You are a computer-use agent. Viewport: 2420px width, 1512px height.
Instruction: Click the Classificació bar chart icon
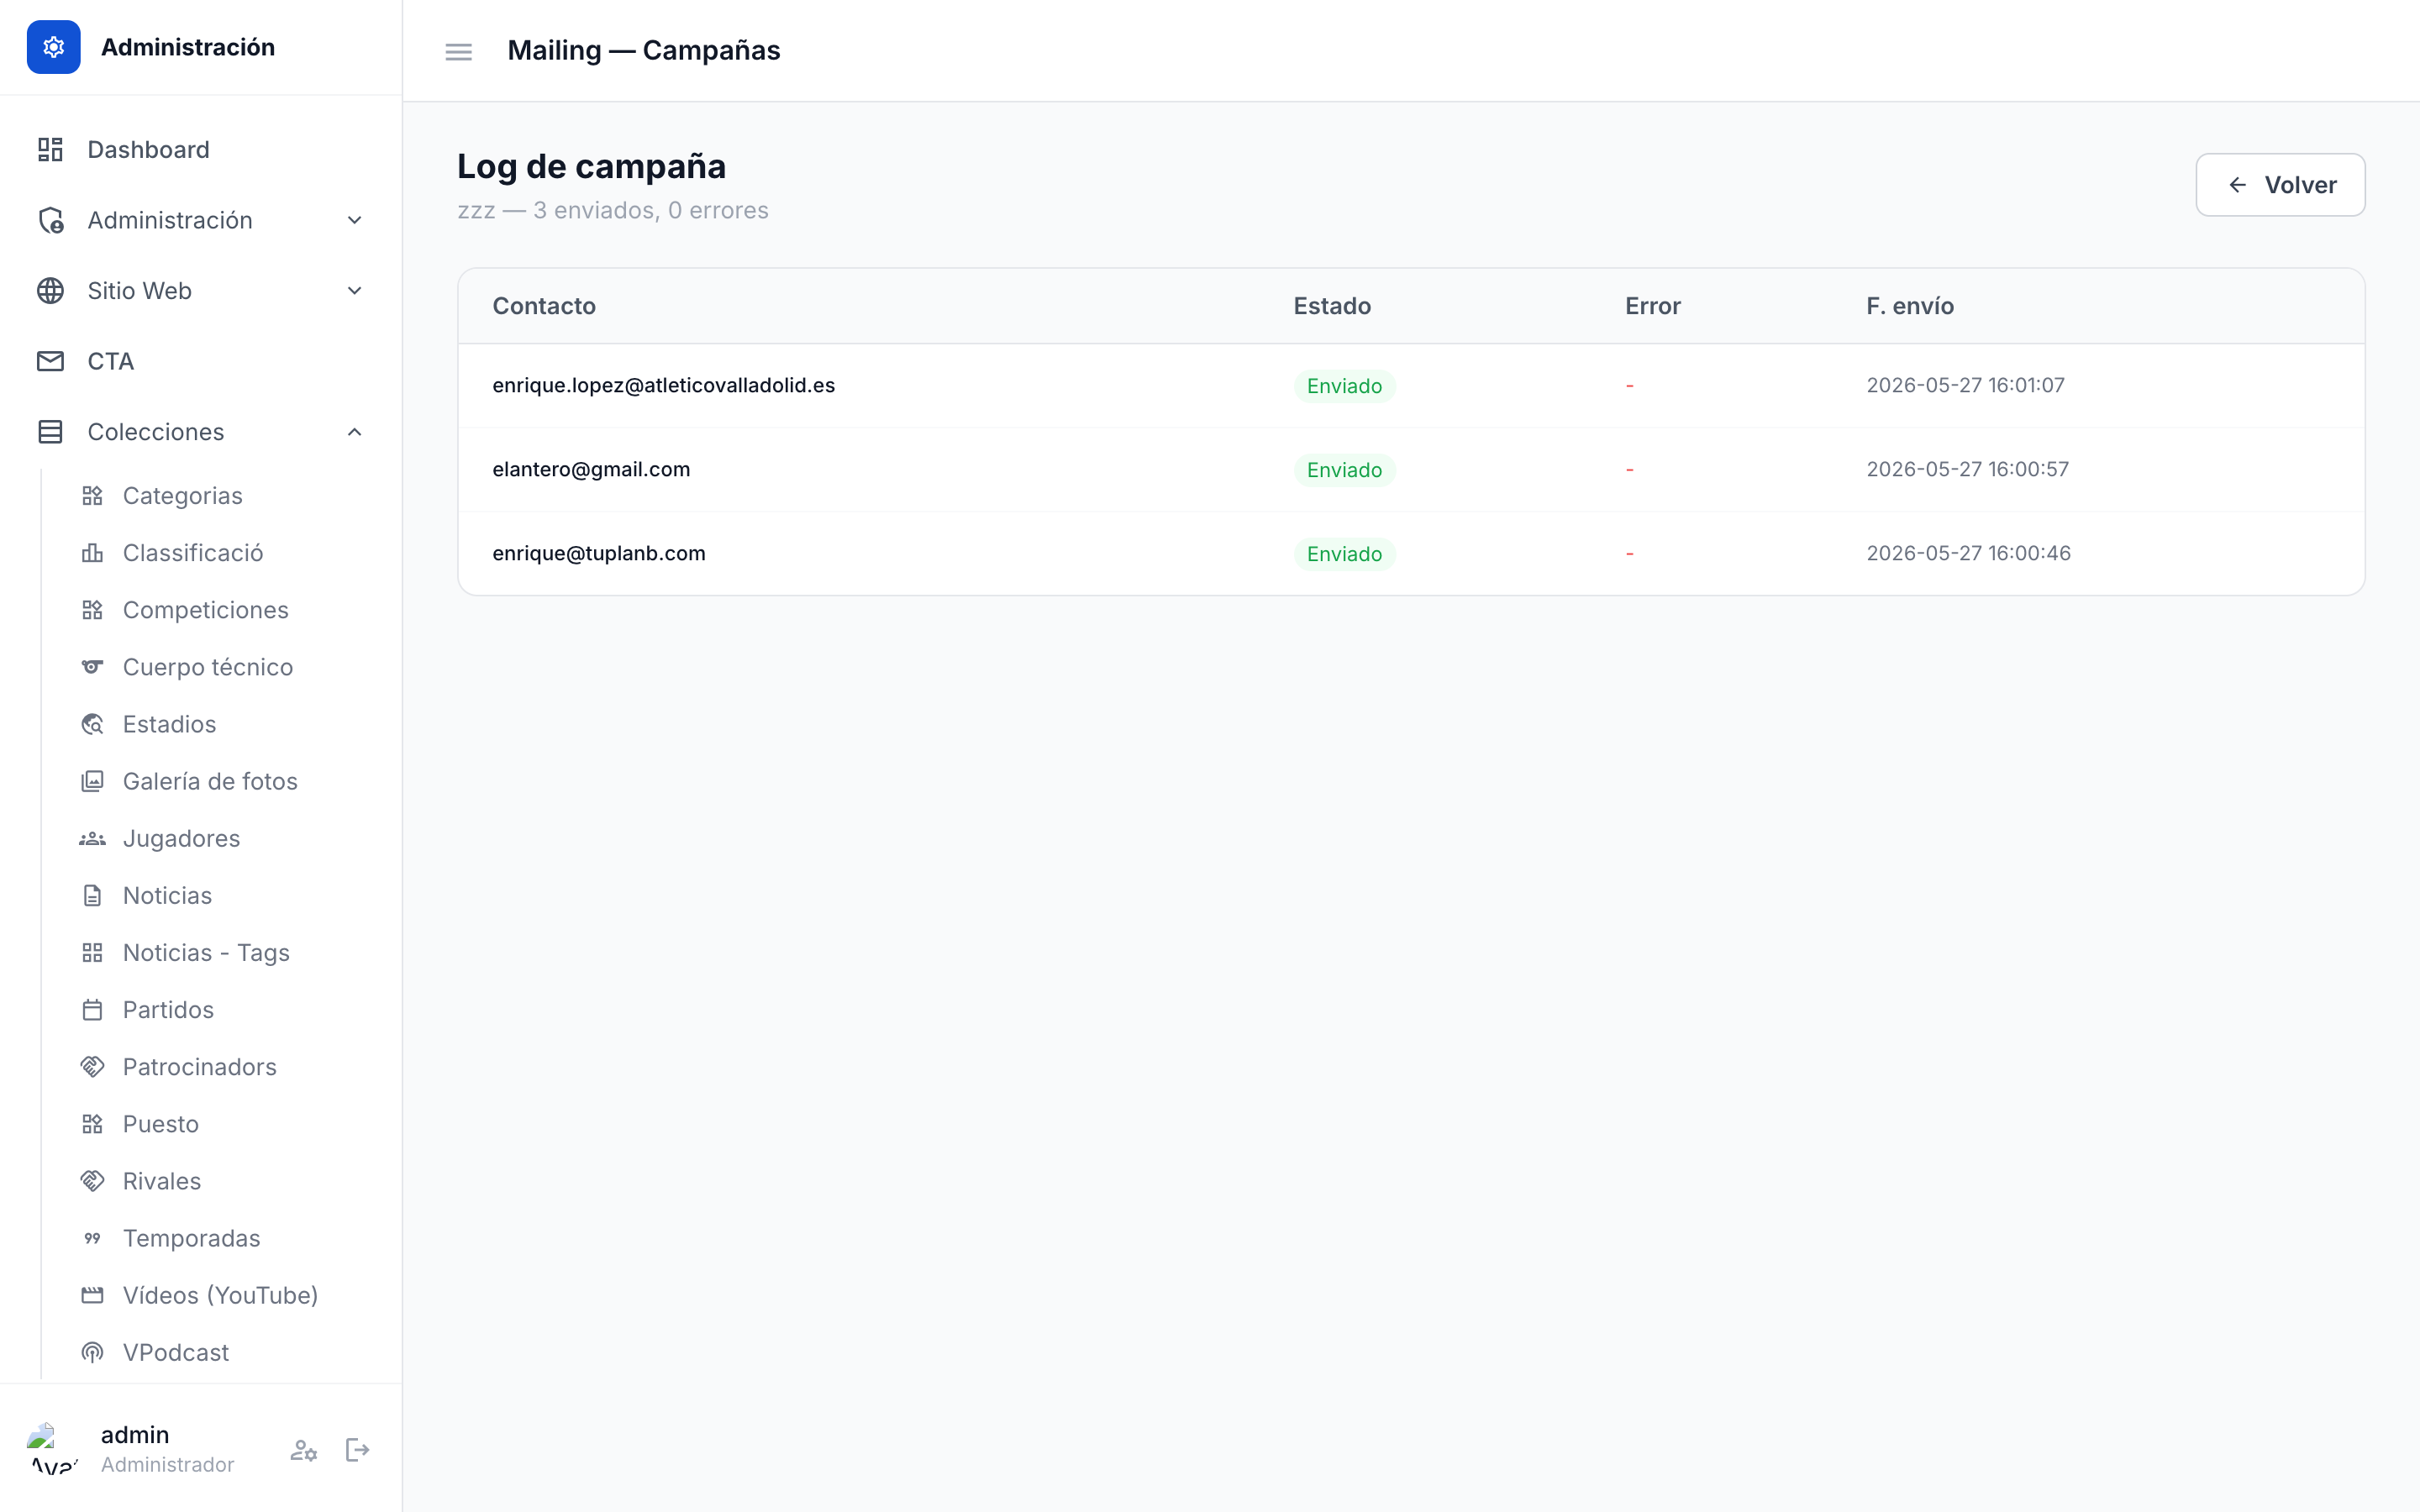(x=92, y=553)
